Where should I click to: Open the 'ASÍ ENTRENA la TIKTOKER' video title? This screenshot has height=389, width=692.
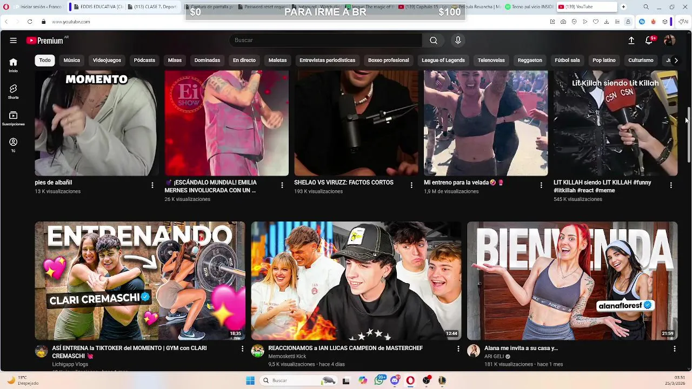point(130,352)
